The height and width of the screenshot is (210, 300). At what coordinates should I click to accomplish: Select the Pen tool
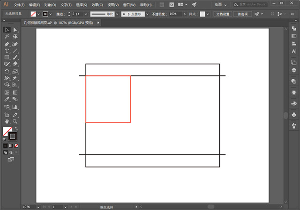7,44
